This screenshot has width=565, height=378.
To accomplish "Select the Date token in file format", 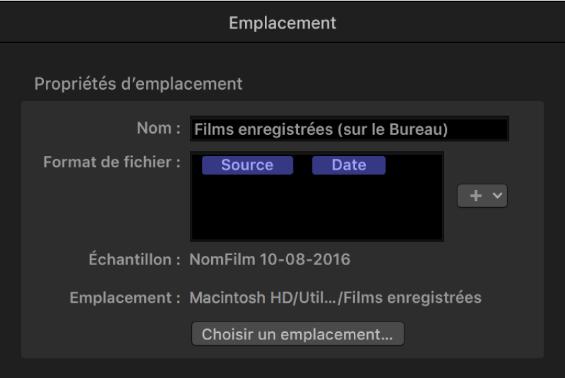I will point(349,165).
